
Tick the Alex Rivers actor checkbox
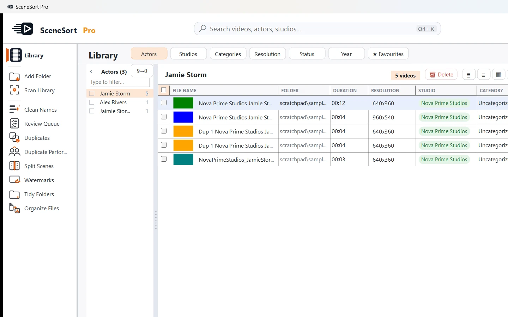tap(92, 102)
